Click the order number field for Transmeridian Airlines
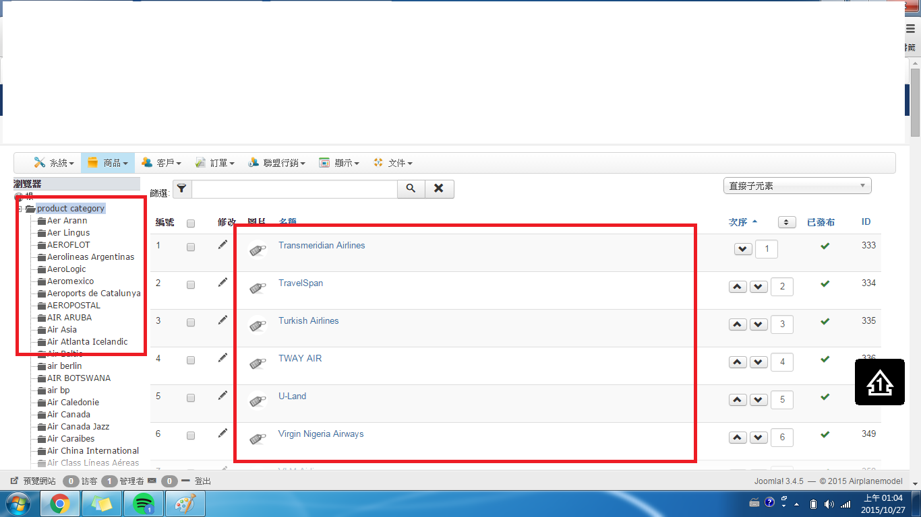Viewport: 921px width, 517px height. point(767,249)
